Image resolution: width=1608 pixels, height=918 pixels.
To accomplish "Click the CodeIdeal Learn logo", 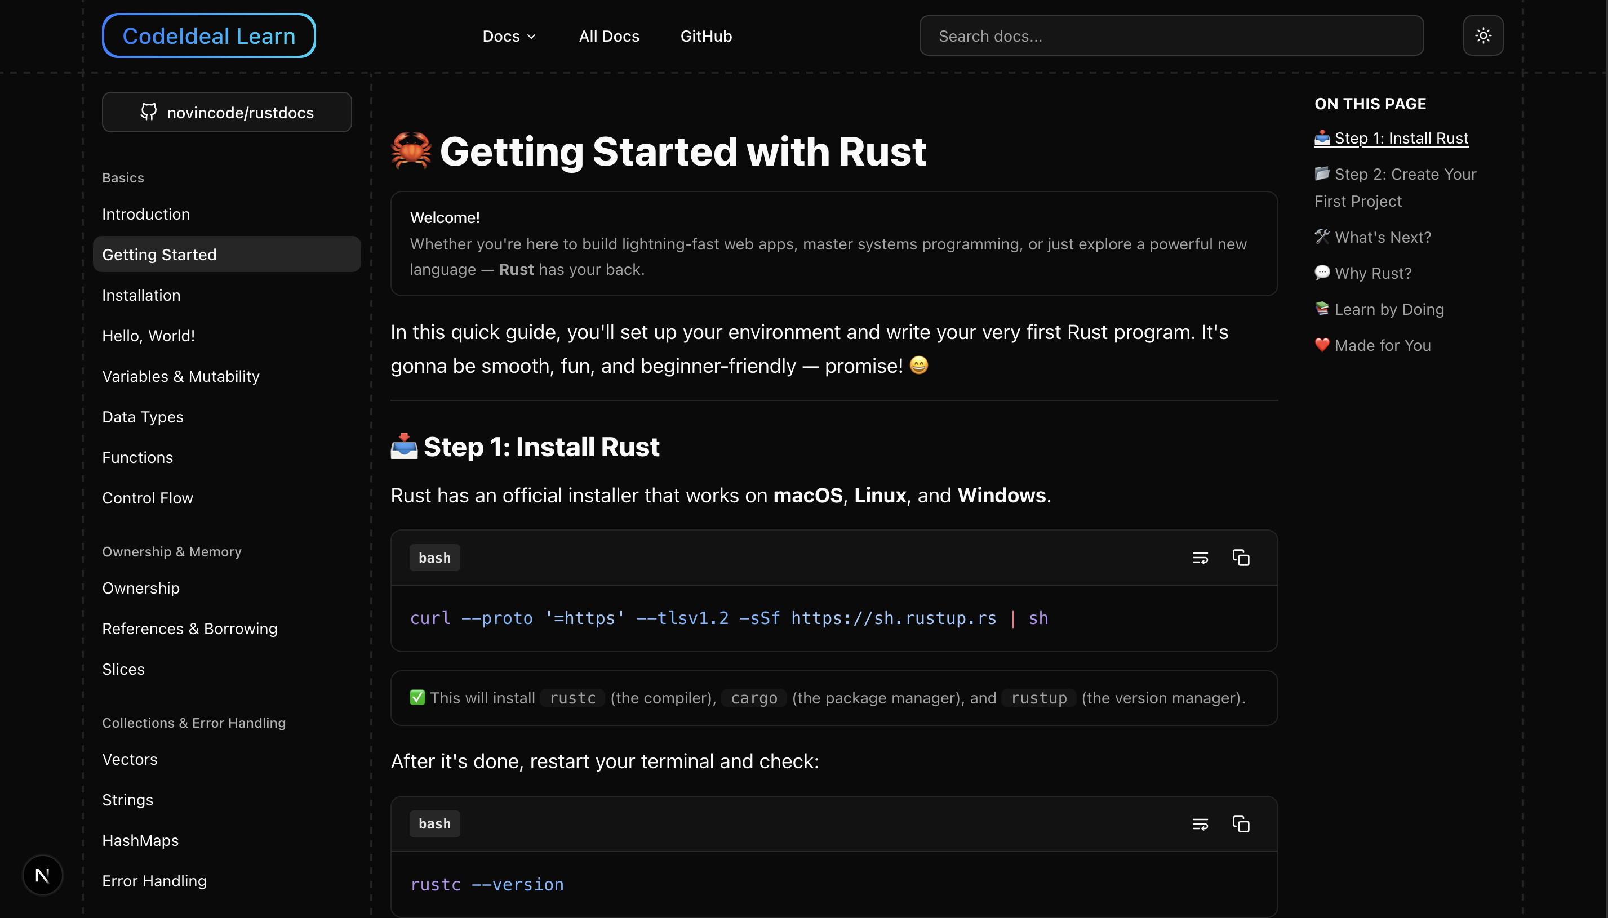I will click(208, 36).
